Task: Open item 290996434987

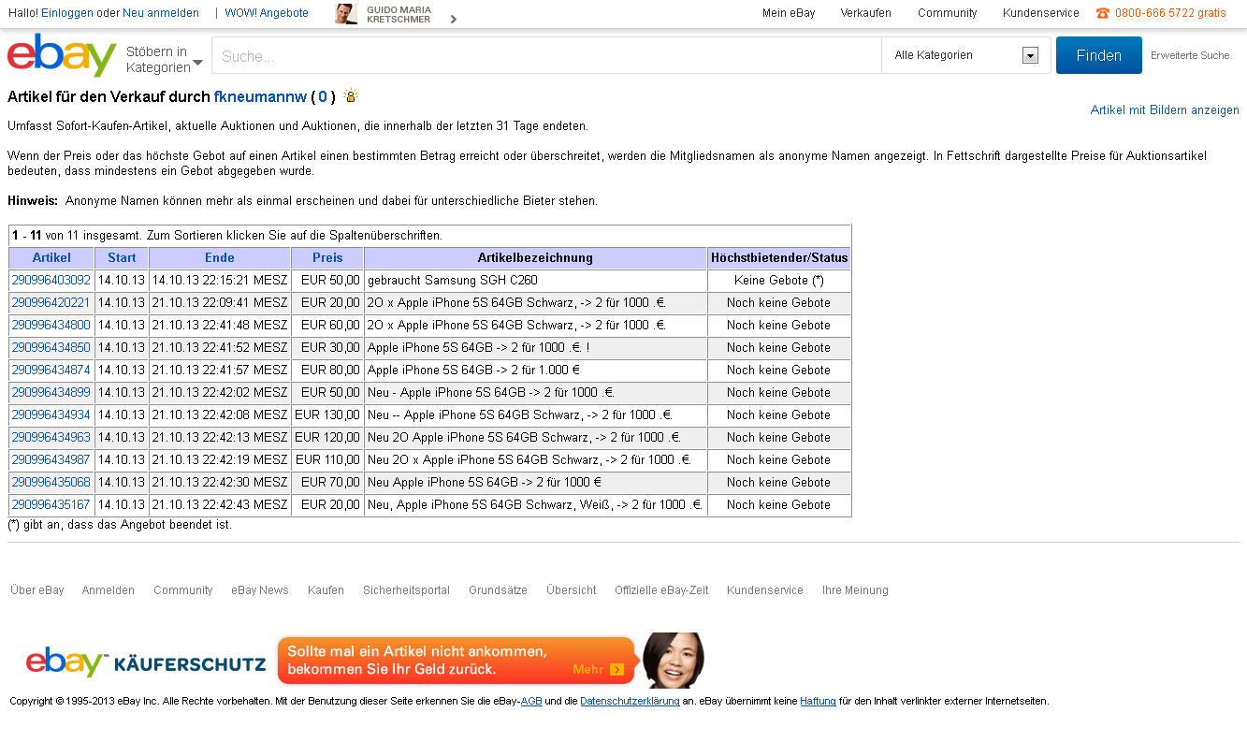Action: click(51, 460)
